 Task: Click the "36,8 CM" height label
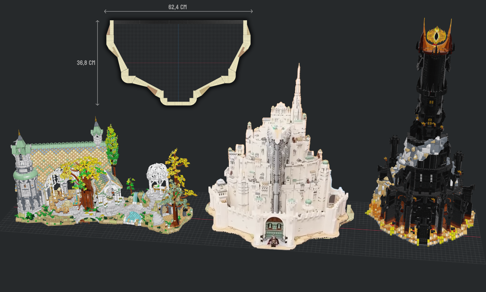86,63
